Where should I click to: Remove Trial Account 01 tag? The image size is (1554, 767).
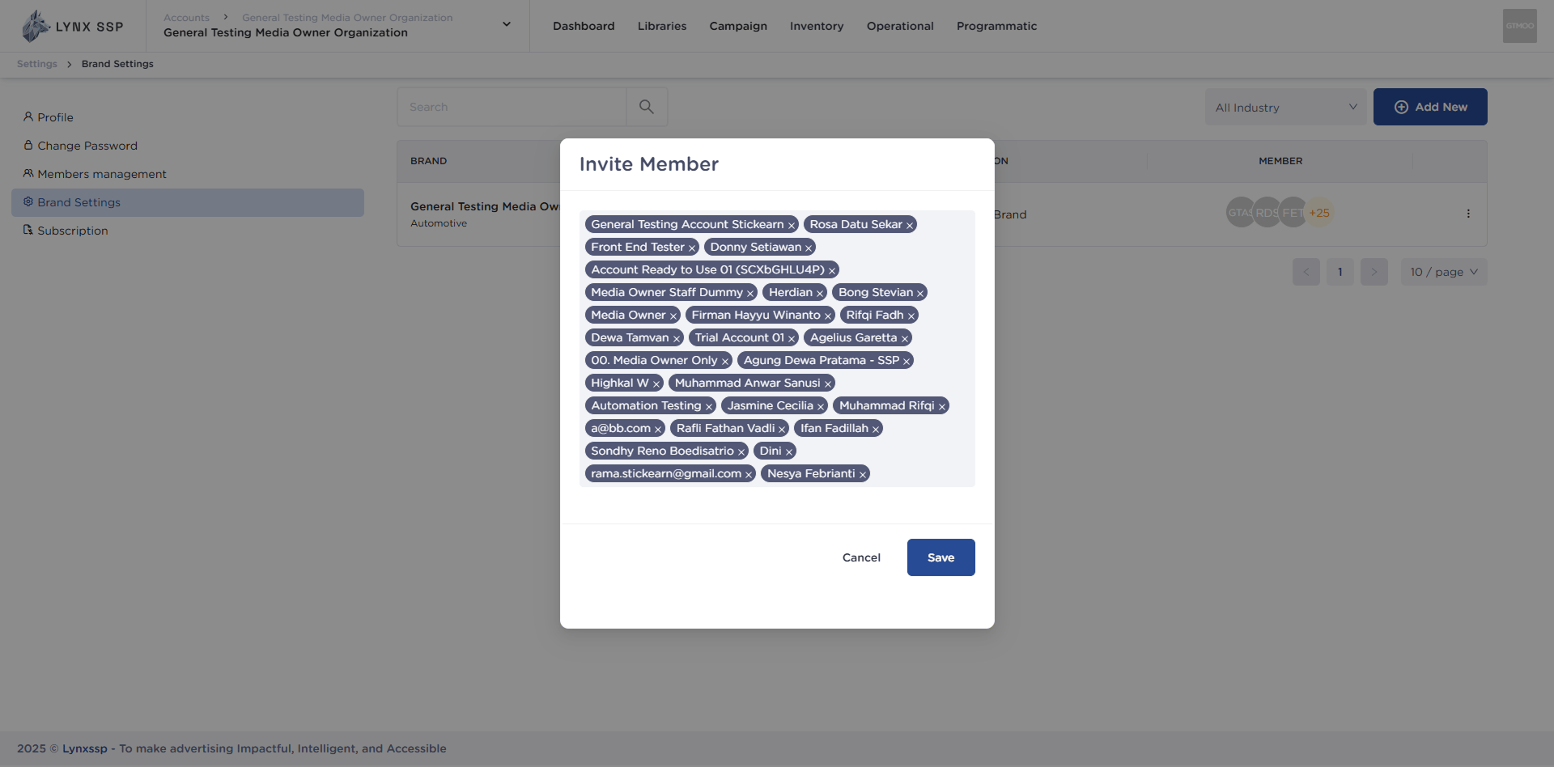click(x=791, y=339)
